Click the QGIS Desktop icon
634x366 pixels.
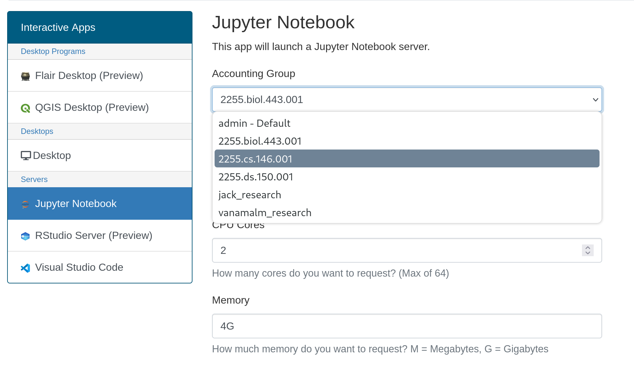[26, 108]
